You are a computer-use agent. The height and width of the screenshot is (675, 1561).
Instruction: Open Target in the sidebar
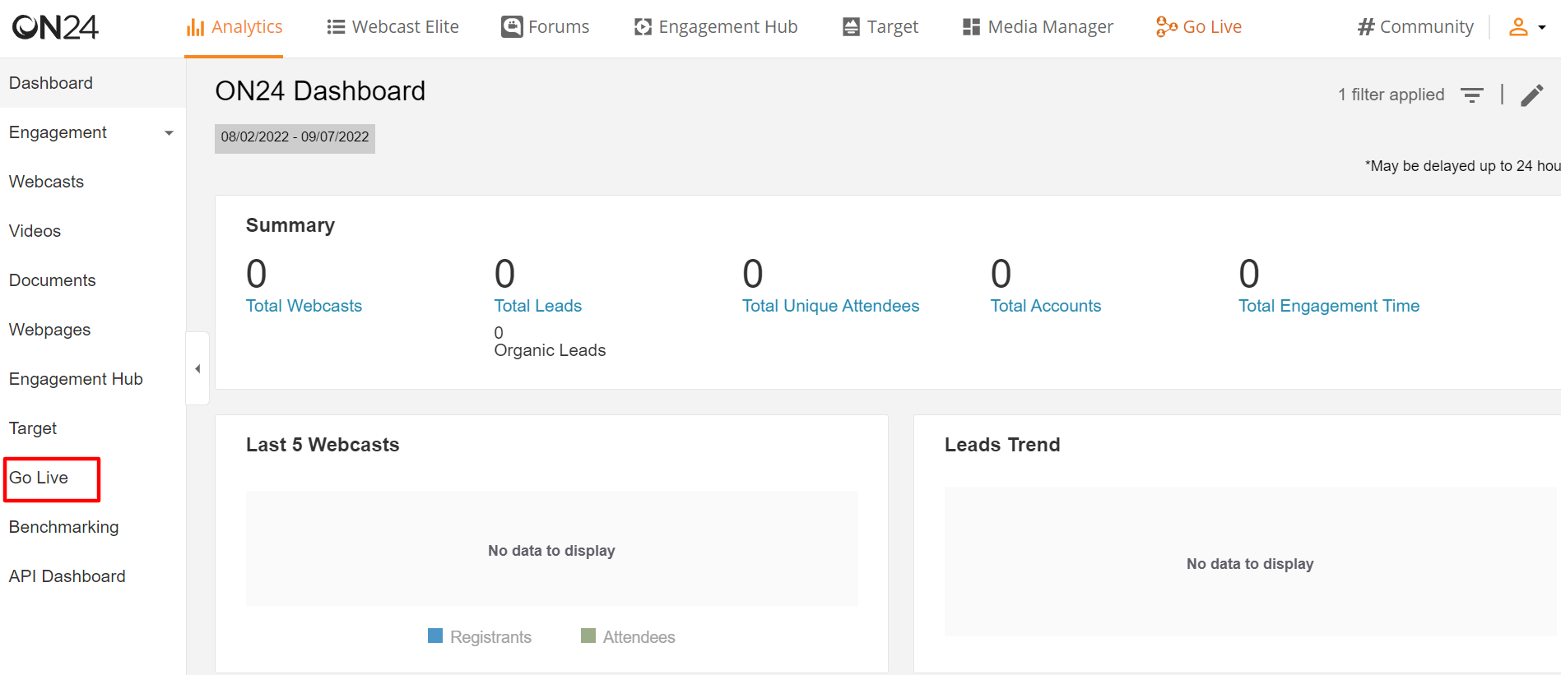[93, 428]
